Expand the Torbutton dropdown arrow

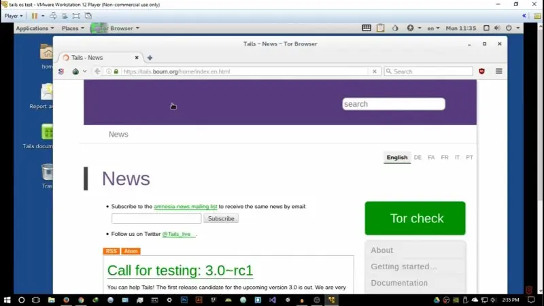pos(84,71)
